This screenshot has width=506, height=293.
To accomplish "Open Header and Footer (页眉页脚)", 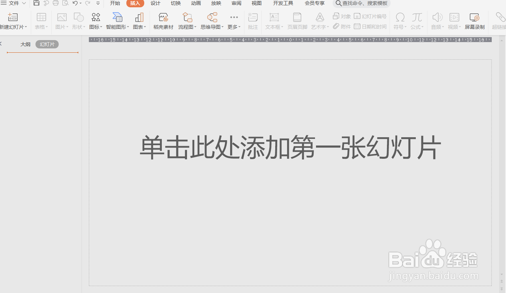I will [x=297, y=21].
